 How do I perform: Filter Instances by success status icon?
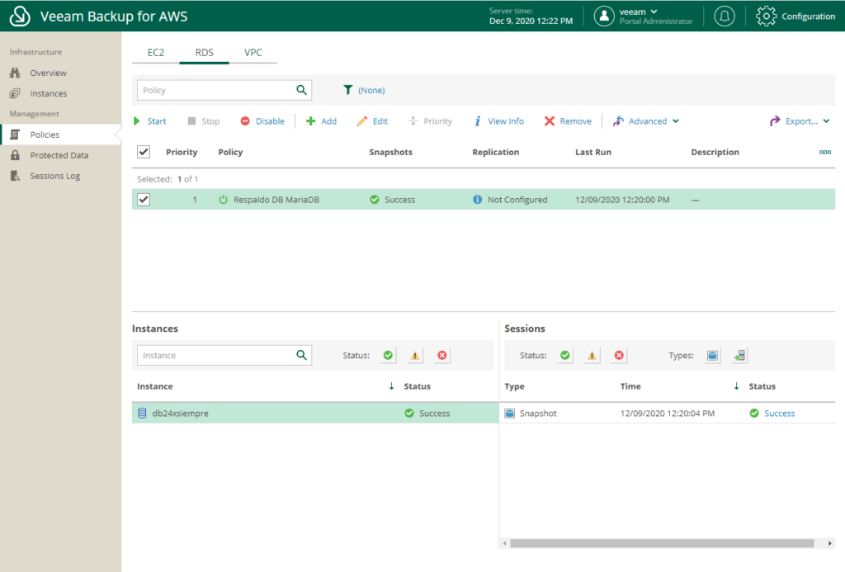click(x=388, y=355)
